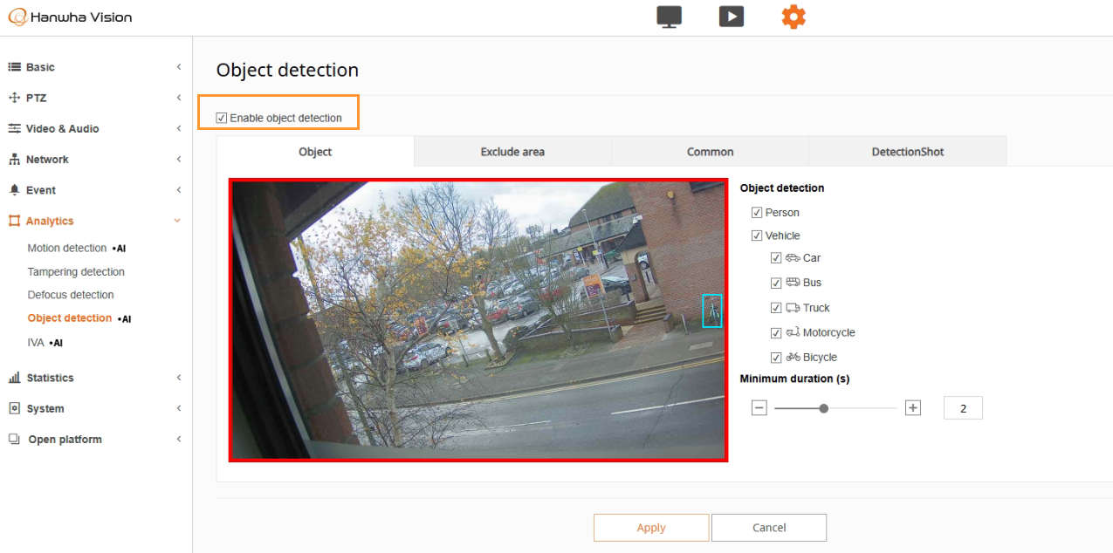
Task: Open the live monitor view icon
Action: (x=669, y=17)
